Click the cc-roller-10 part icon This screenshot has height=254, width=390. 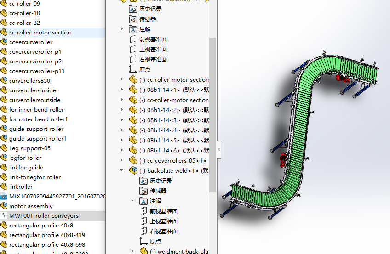click(x=4, y=13)
